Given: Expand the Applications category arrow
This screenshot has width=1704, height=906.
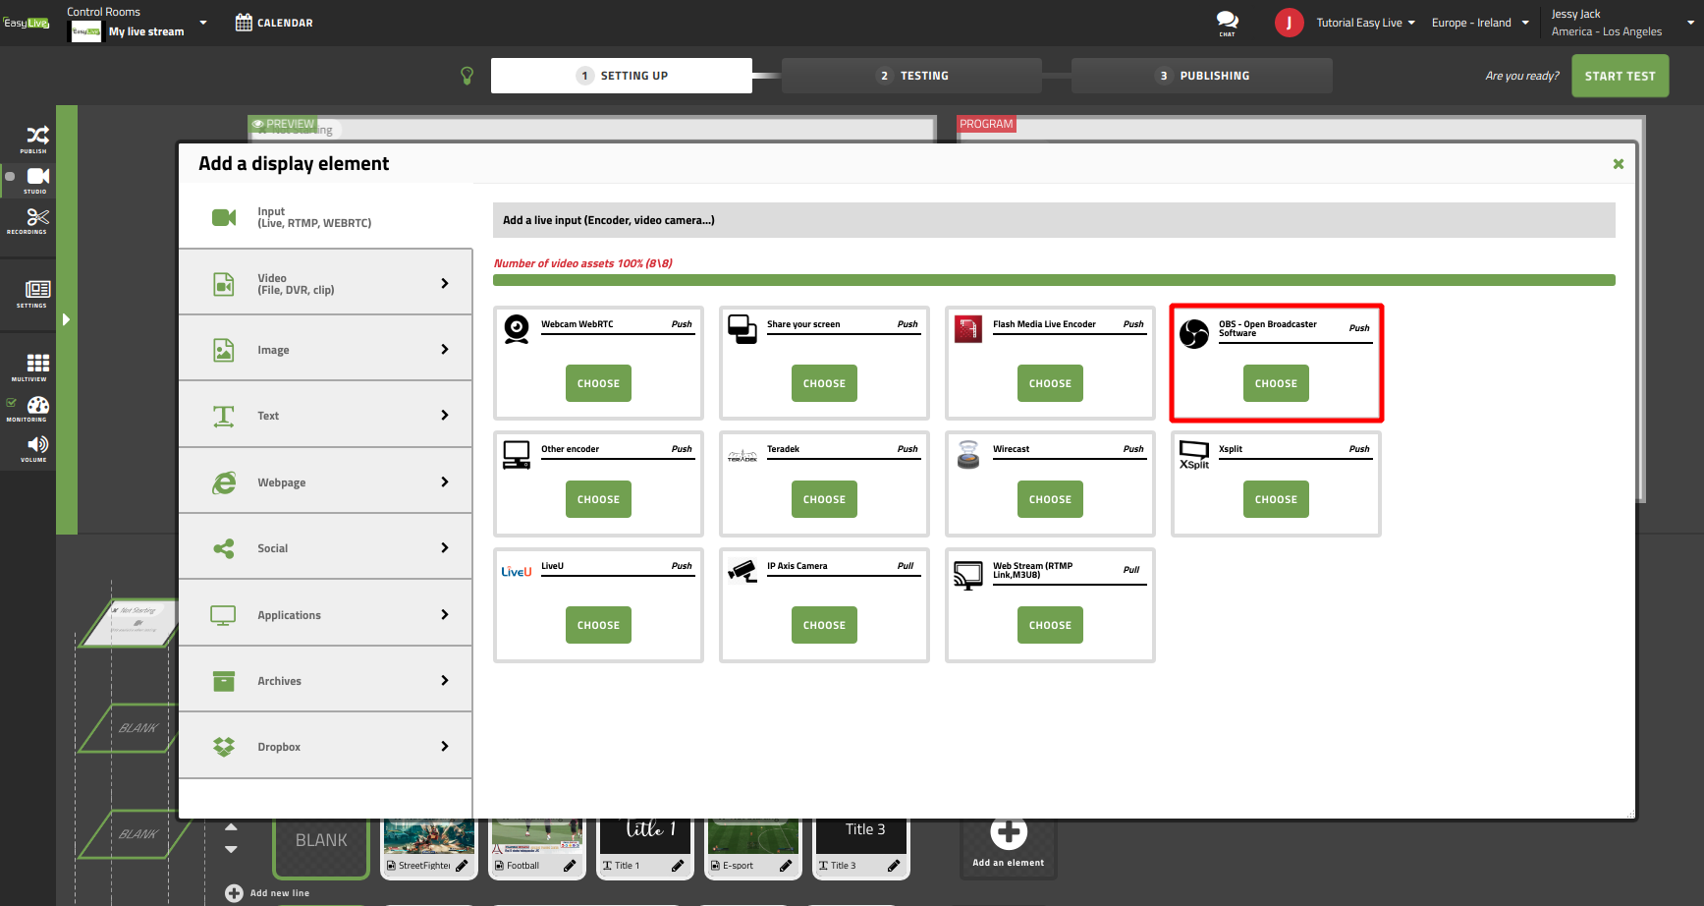Looking at the screenshot, I should (445, 614).
